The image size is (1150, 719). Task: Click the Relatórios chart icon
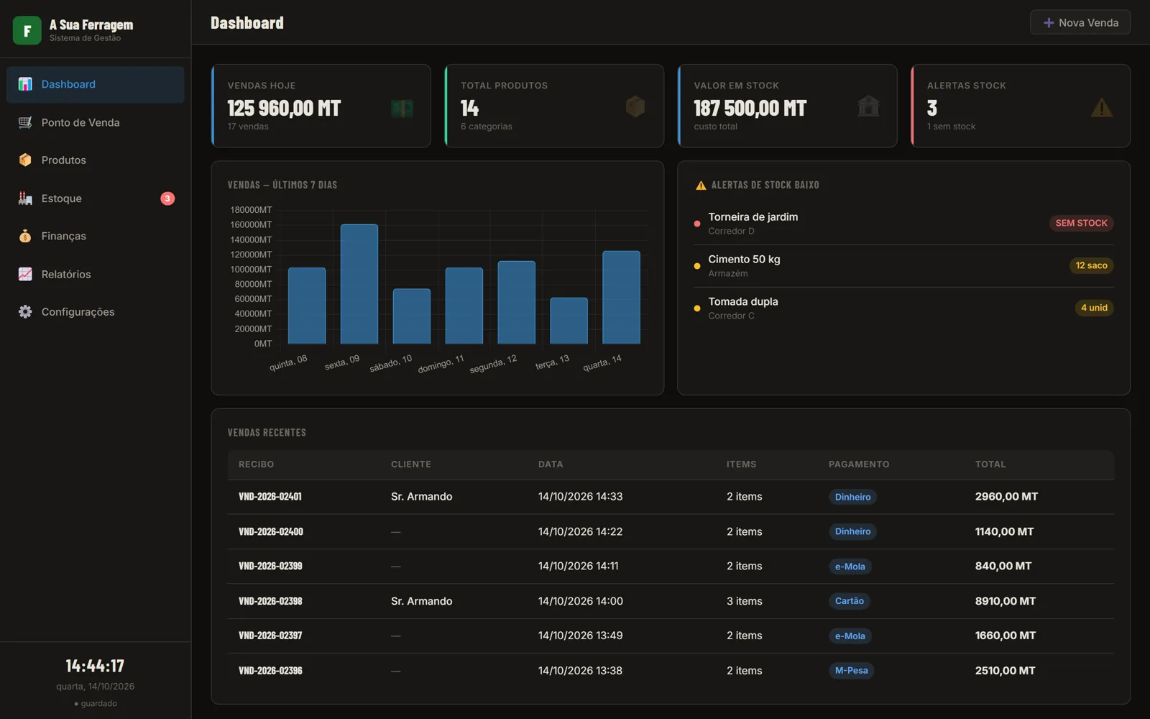pos(25,274)
